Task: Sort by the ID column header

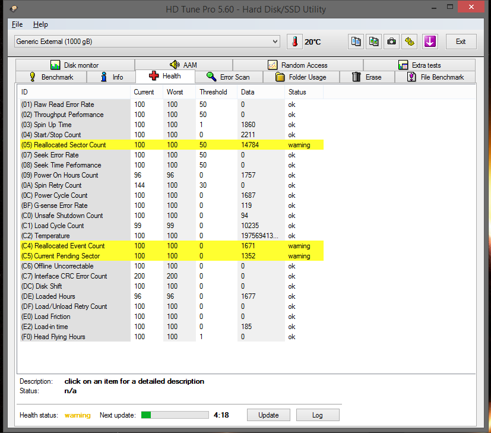Action: click(74, 92)
